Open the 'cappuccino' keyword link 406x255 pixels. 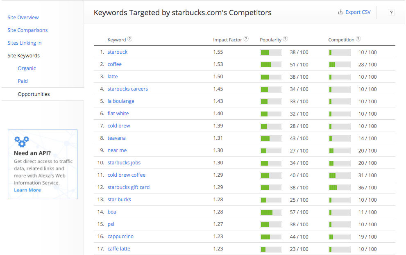pyautogui.click(x=120, y=236)
